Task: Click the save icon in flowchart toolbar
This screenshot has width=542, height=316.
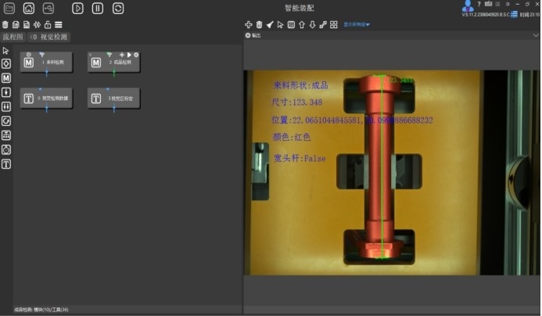Action: coord(27,25)
